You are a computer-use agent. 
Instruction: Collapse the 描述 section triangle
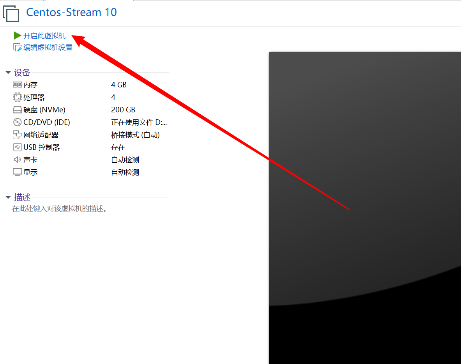coord(8,197)
